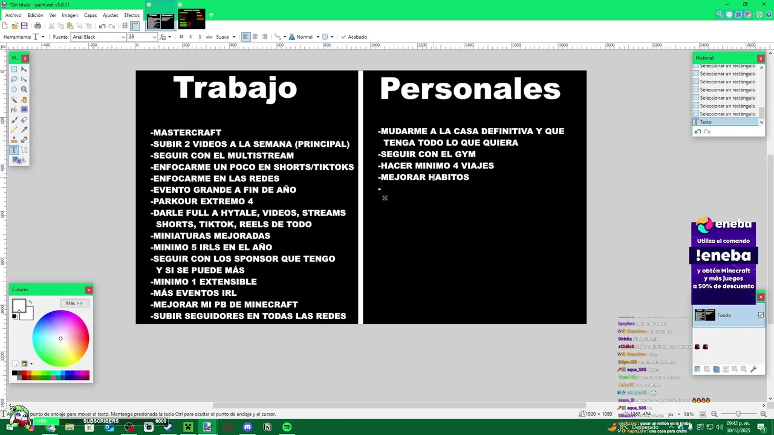
Task: Click Más >> in Colores panel
Action: (74, 303)
